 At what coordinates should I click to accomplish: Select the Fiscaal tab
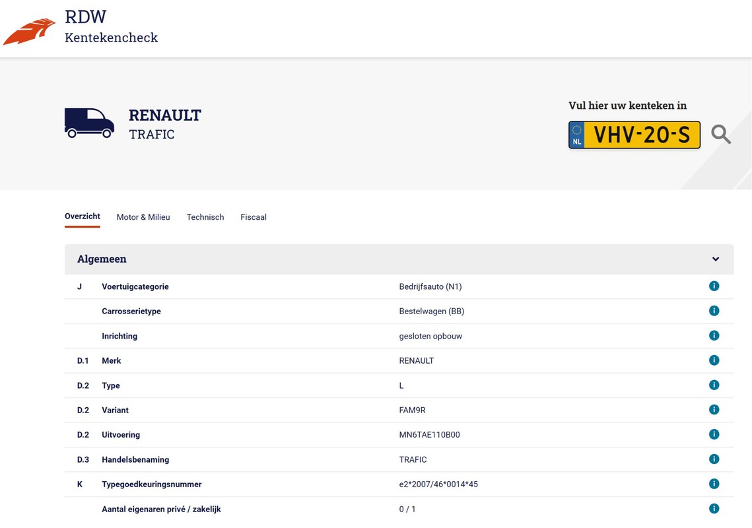click(x=254, y=217)
